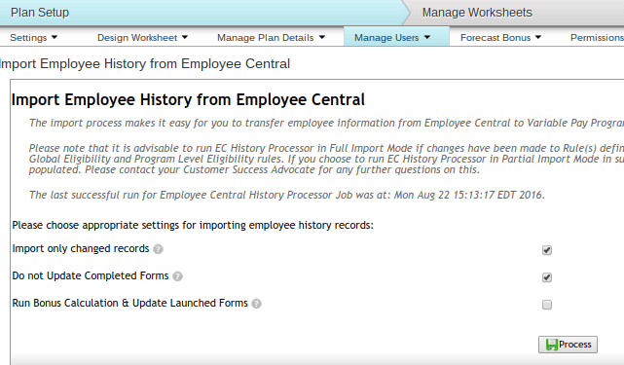Open help icon for Do not Update Completed Forms
Screen dimensions: 624x365
coord(177,276)
